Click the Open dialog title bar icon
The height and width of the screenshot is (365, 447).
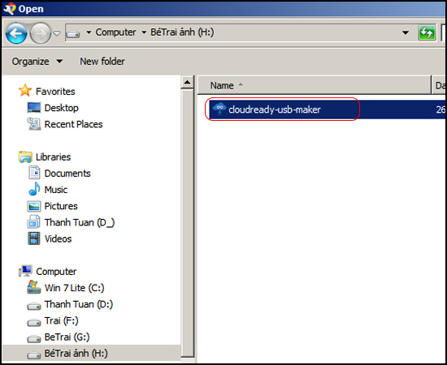[x=9, y=9]
